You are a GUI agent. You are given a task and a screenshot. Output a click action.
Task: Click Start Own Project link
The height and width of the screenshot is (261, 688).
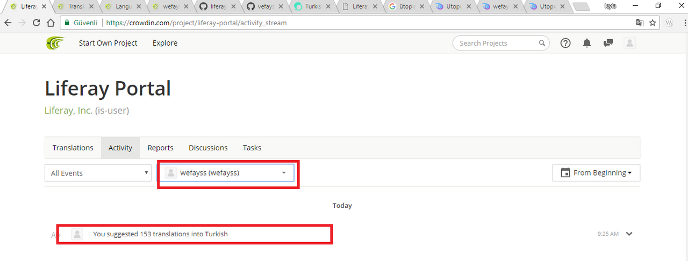coord(108,43)
